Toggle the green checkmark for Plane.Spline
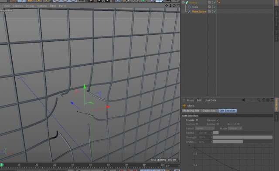279x171 pixels. tap(214, 11)
